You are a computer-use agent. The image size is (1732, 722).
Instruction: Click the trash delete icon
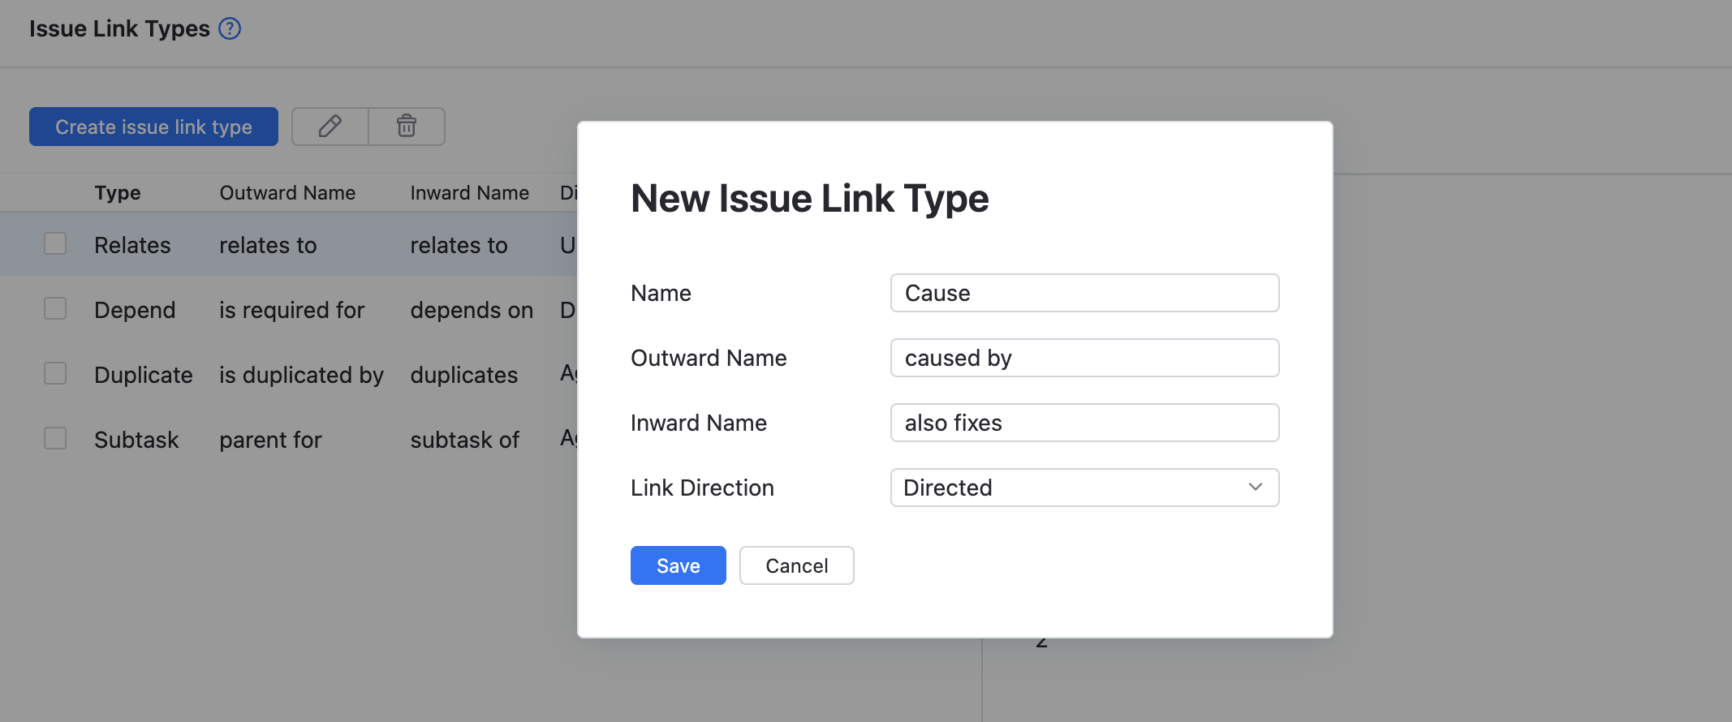click(x=407, y=127)
